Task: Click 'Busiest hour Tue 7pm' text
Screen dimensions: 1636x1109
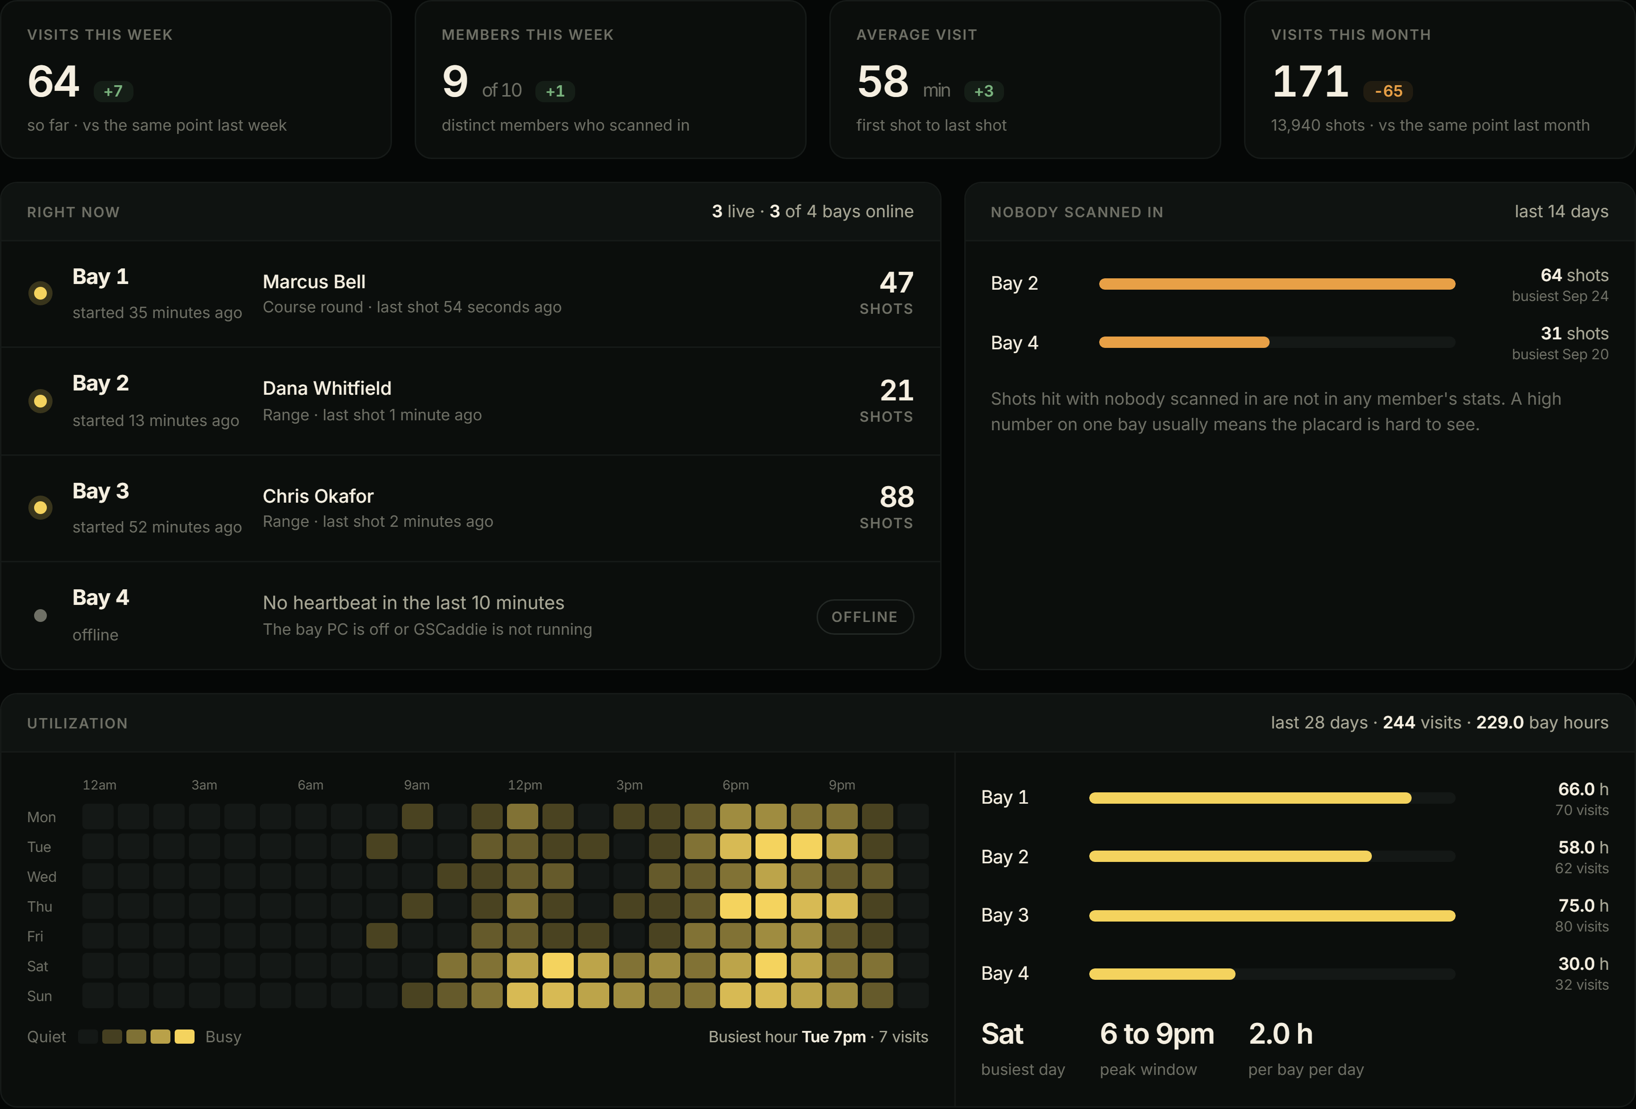Action: coord(787,1037)
